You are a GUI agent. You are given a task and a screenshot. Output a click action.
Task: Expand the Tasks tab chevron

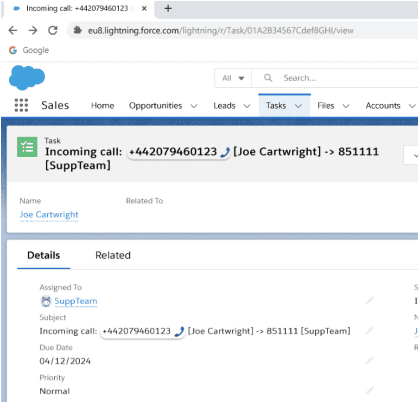tap(298, 106)
